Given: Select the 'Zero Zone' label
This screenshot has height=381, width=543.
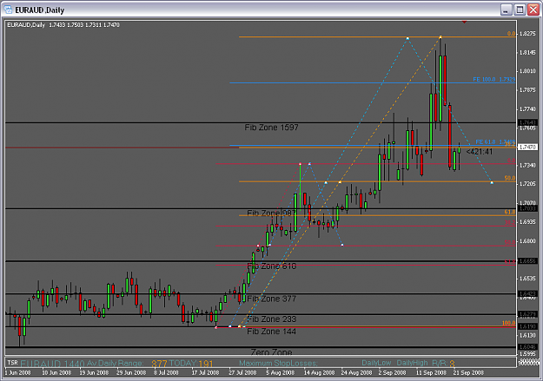Looking at the screenshot, I should click(x=271, y=352).
